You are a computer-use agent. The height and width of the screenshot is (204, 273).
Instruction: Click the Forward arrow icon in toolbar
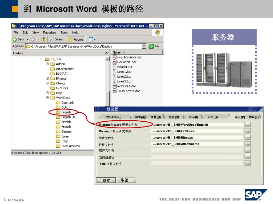pyautogui.click(x=33, y=39)
